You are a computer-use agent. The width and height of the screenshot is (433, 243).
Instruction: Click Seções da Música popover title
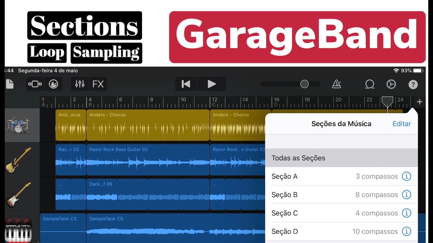coord(341,124)
